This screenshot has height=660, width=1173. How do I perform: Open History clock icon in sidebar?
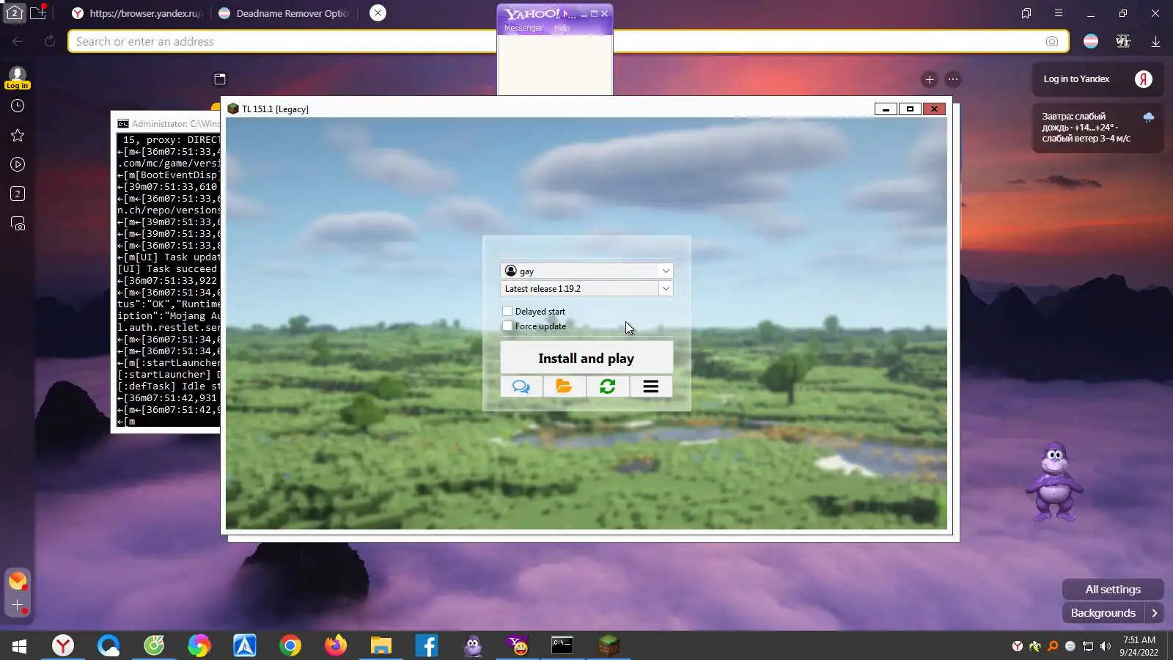point(18,106)
